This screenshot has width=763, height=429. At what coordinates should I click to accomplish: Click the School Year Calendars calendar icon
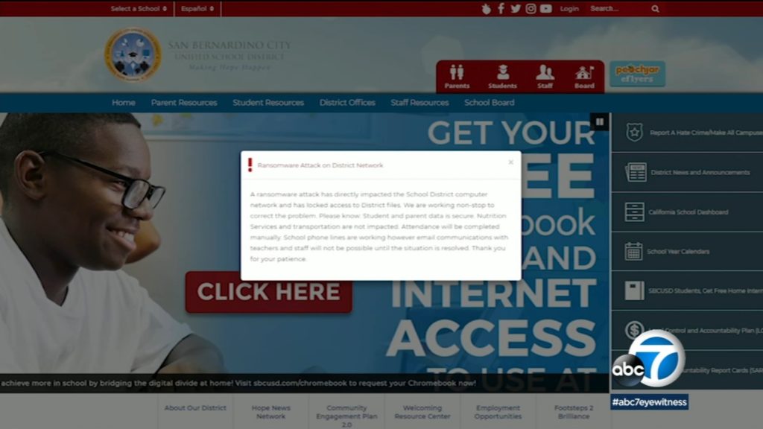pyautogui.click(x=633, y=252)
